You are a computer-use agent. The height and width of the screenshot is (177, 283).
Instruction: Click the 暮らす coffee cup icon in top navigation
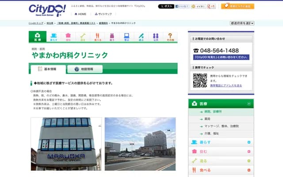click(x=54, y=37)
